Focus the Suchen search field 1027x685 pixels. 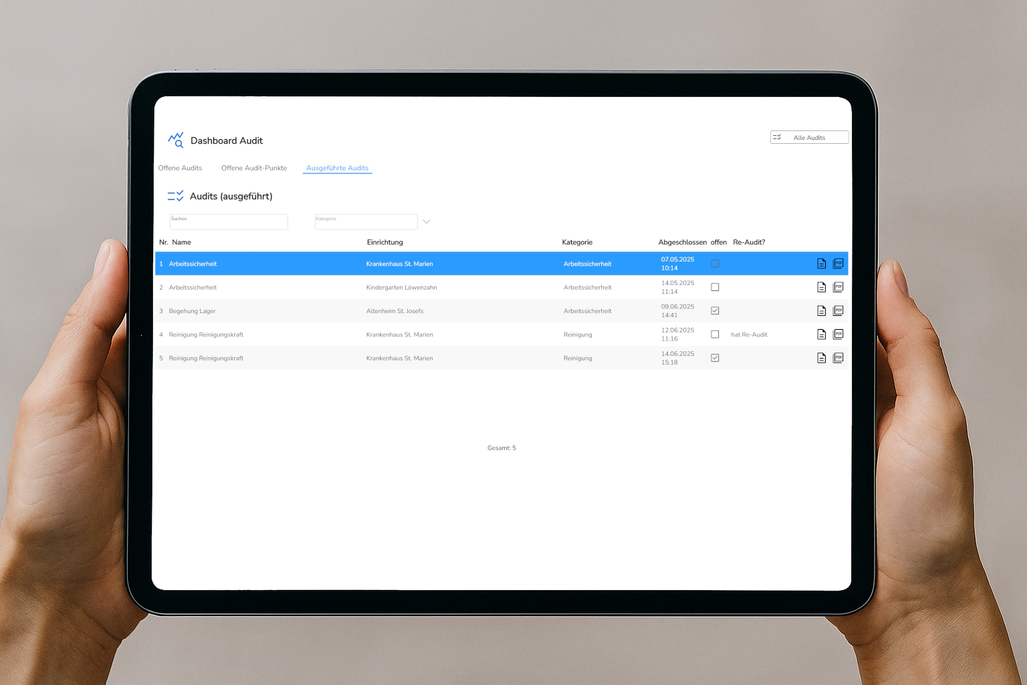pyautogui.click(x=229, y=221)
